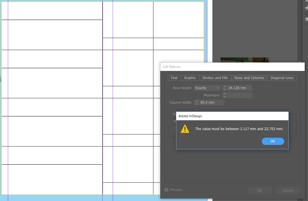Click the grid-shaped panel icon on right dock
Image resolution: width=308 pixels, height=201 pixels.
tap(306, 19)
